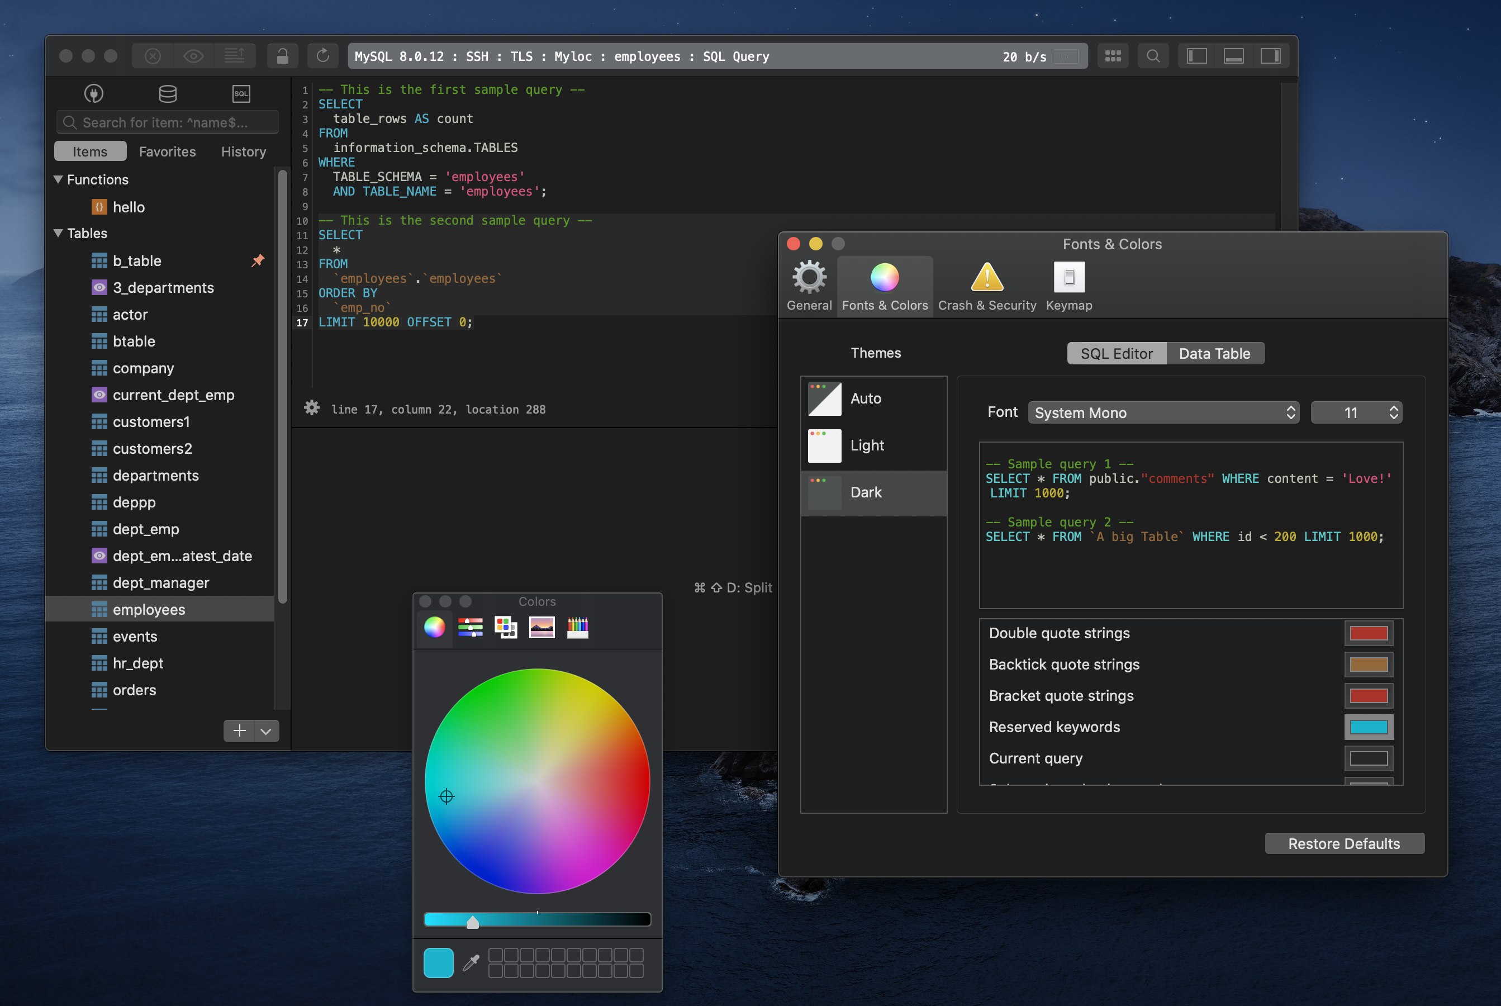Expand the Functions section in sidebar

[61, 178]
